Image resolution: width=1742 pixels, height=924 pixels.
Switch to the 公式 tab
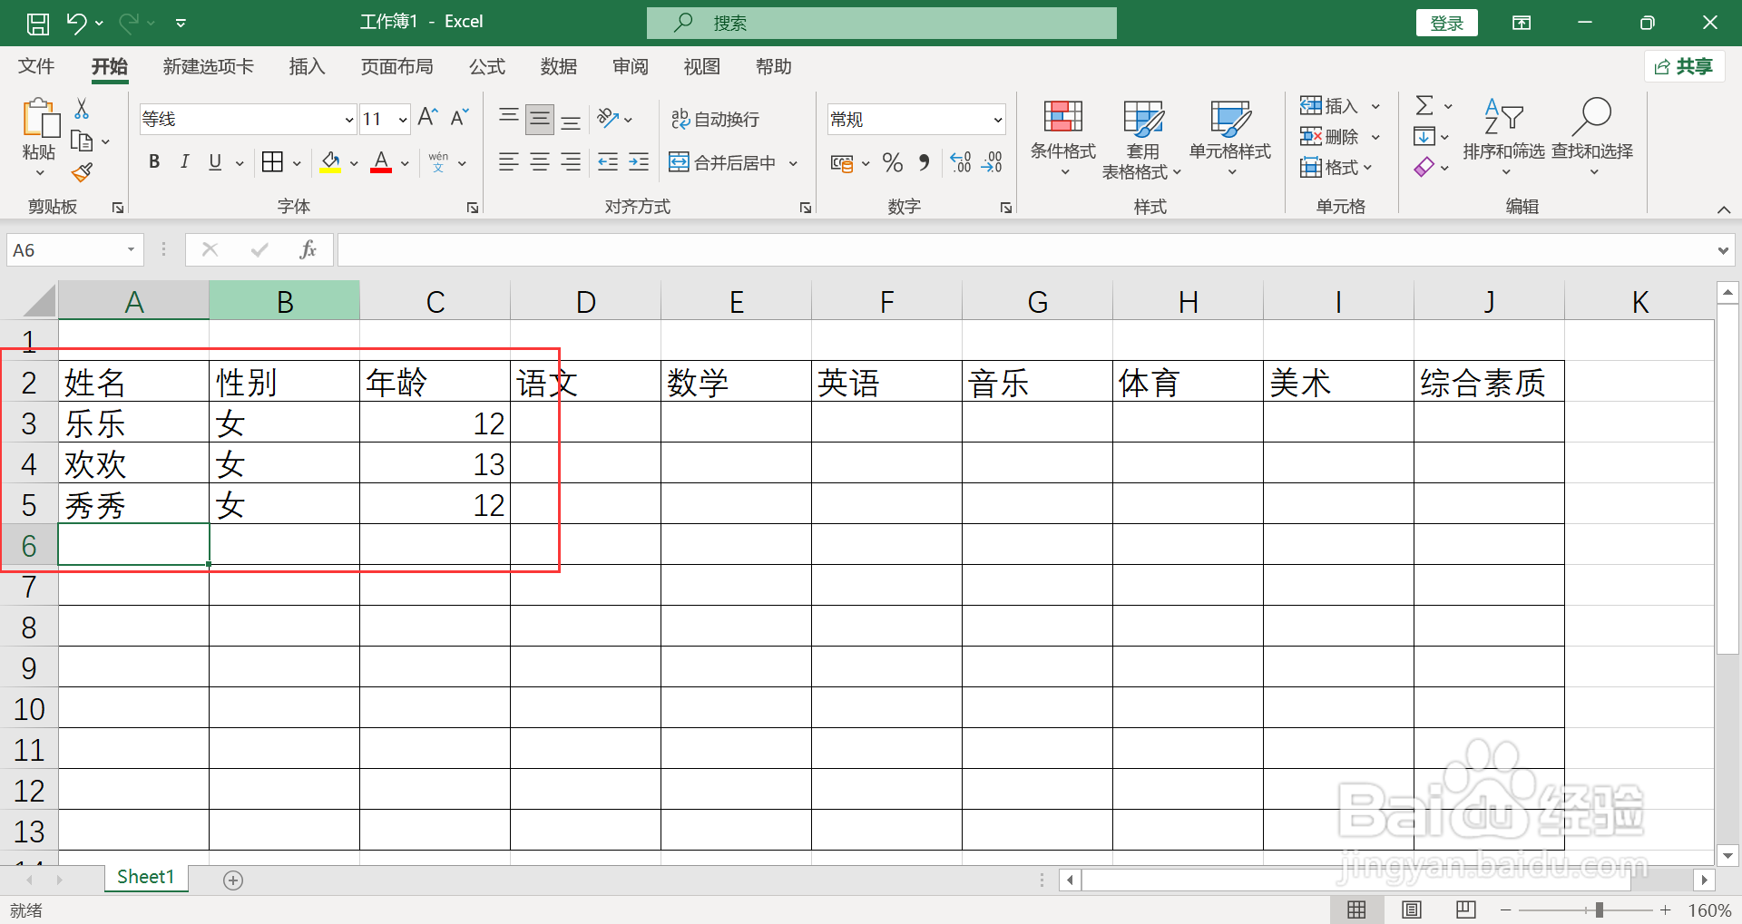[486, 66]
